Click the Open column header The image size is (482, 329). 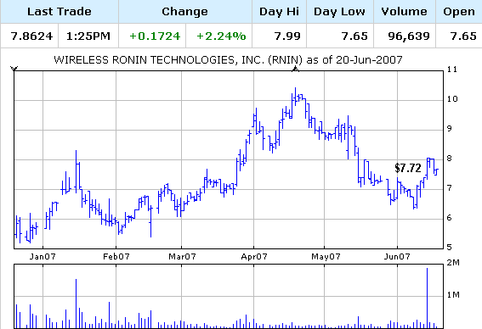pos(459,12)
